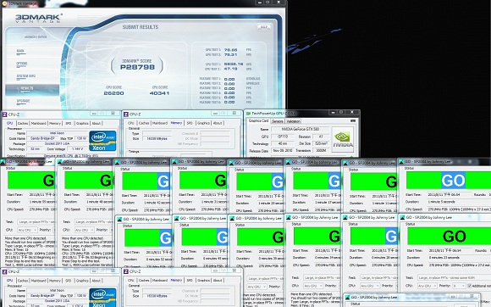Click the Help button in 3DMark Vantage
The image size is (491, 307).
(x=264, y=27)
